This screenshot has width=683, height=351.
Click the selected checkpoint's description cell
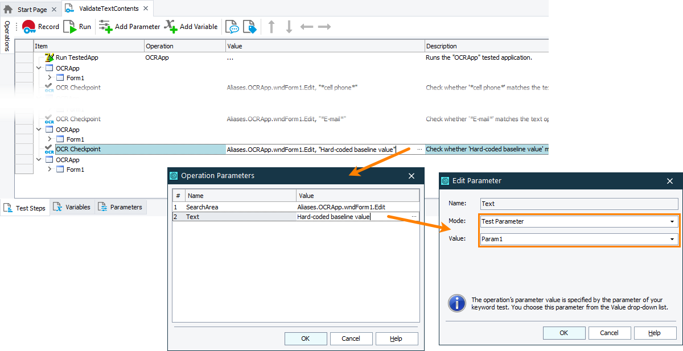[487, 149]
